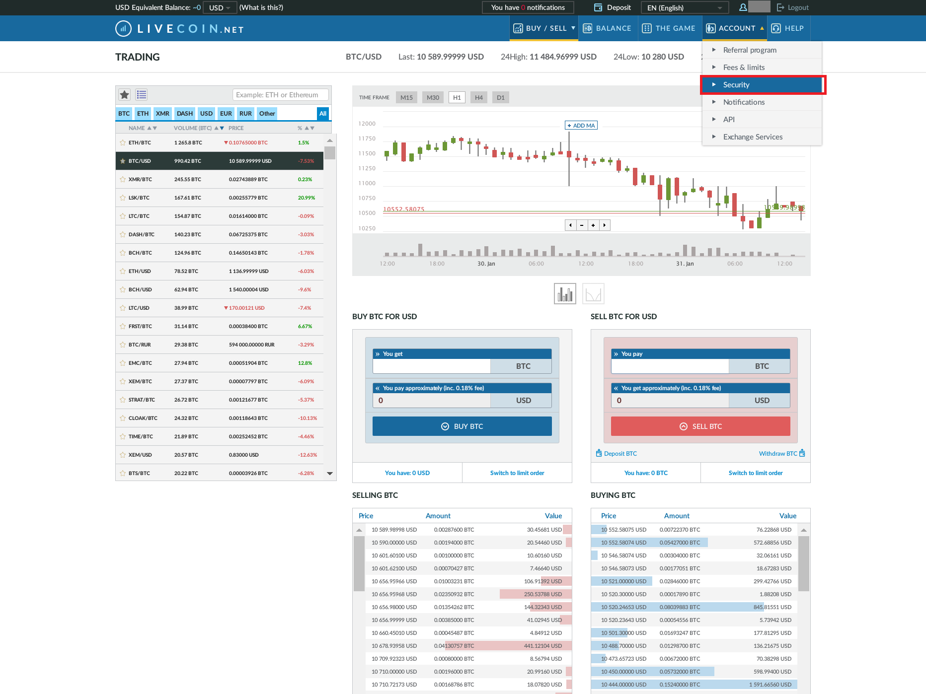Viewport: 926px width, 694px height.
Task: Open the EN (English) language dropdown
Action: click(x=685, y=7)
